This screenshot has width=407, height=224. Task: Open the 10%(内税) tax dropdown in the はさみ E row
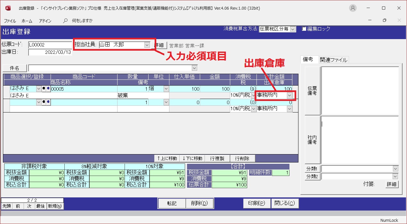[253, 95]
